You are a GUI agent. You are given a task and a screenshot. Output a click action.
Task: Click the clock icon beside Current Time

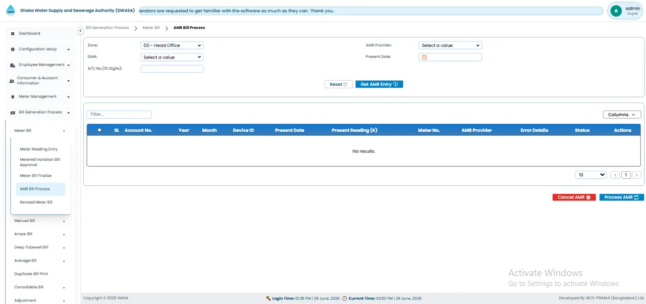345,298
